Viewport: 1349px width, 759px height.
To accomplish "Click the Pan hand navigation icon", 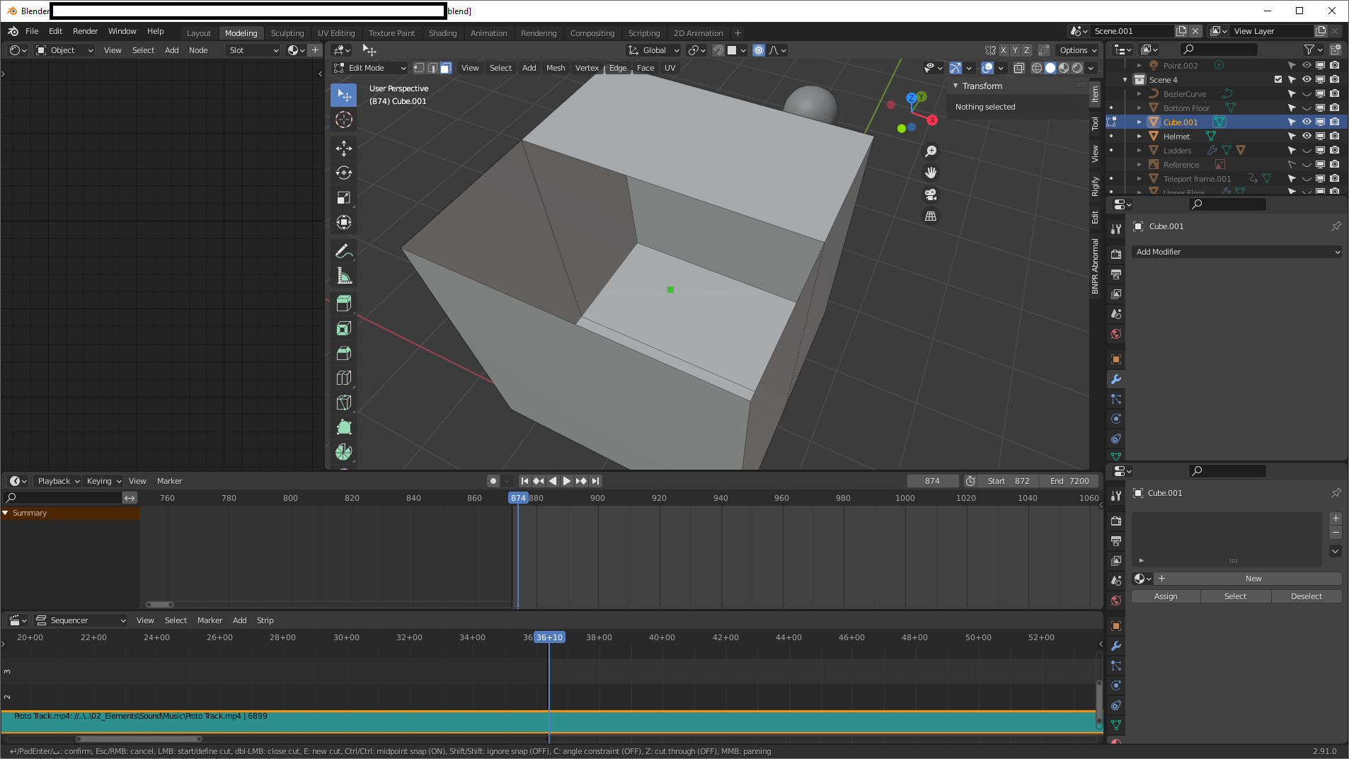I will tap(931, 173).
